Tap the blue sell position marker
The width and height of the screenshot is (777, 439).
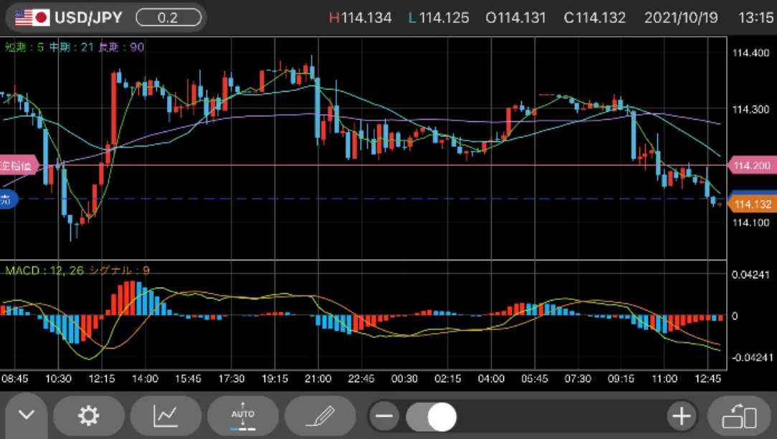tap(7, 199)
